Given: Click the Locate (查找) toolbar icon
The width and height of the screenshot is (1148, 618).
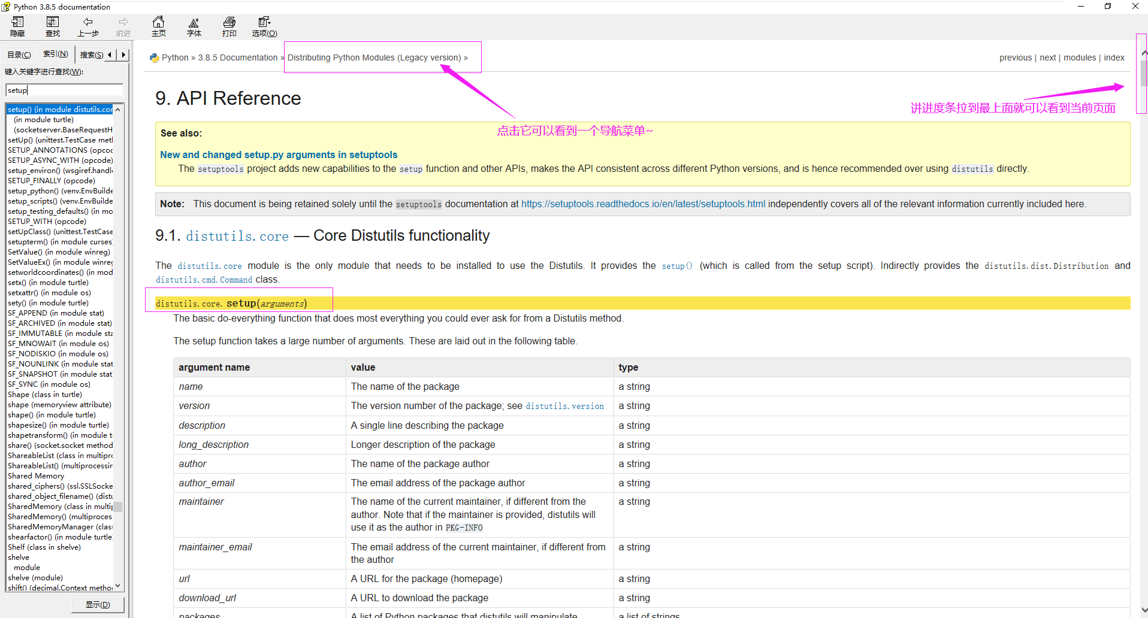Looking at the screenshot, I should click(53, 26).
